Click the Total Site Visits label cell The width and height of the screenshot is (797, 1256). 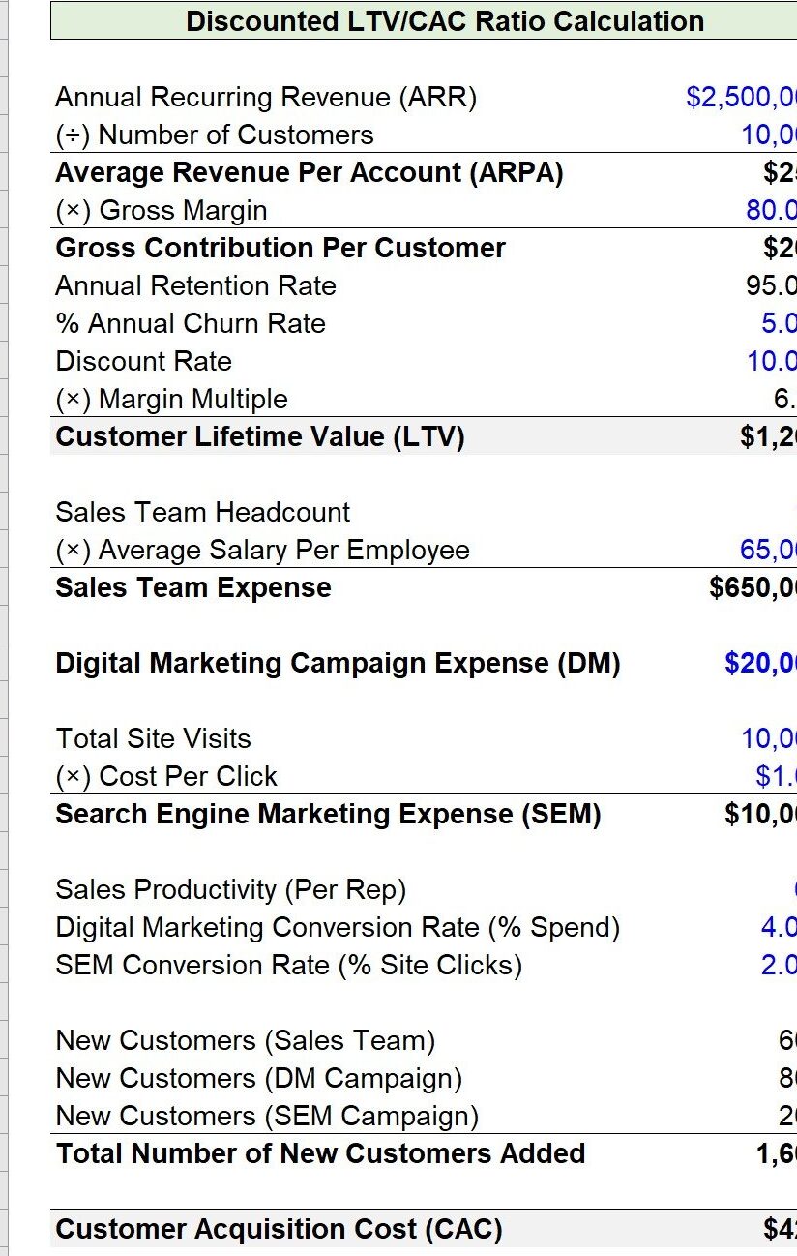tap(154, 738)
